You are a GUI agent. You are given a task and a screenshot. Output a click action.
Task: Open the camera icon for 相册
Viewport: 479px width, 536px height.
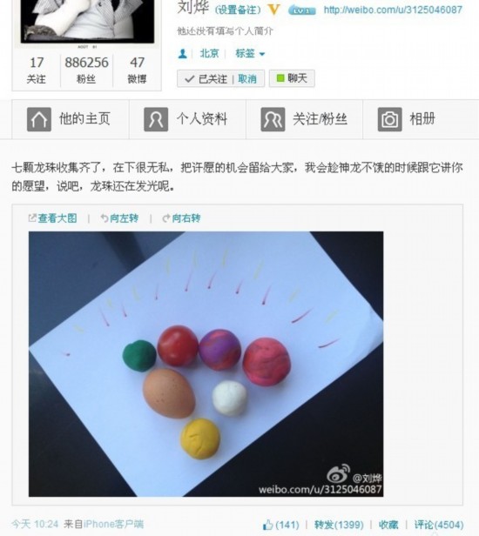(x=389, y=119)
